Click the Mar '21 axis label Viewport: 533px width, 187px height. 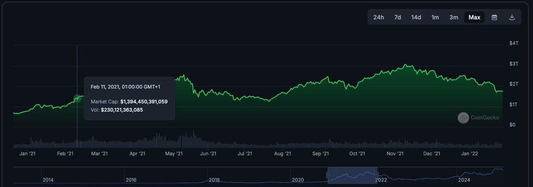coord(99,153)
